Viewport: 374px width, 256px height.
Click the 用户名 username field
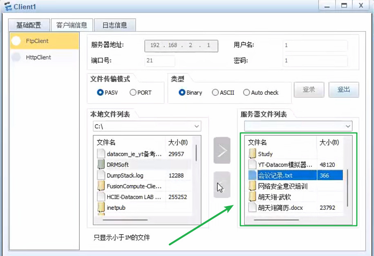(x=315, y=45)
